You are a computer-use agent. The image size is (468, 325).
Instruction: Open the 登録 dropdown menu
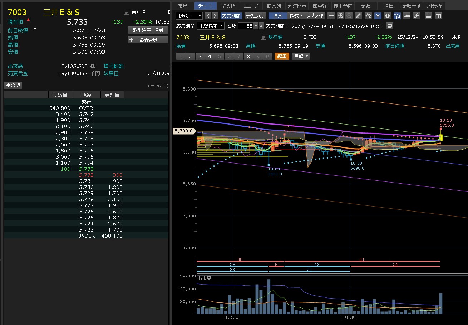click(301, 56)
